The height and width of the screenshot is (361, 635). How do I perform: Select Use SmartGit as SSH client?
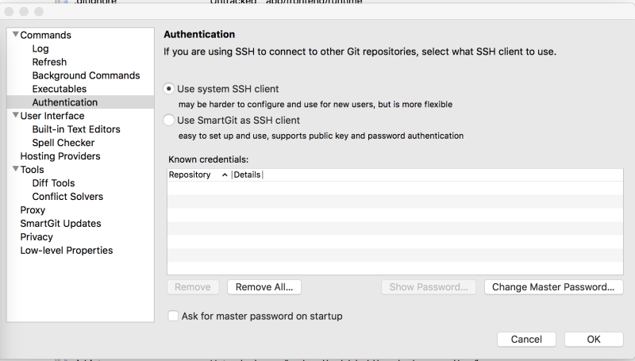pos(168,121)
